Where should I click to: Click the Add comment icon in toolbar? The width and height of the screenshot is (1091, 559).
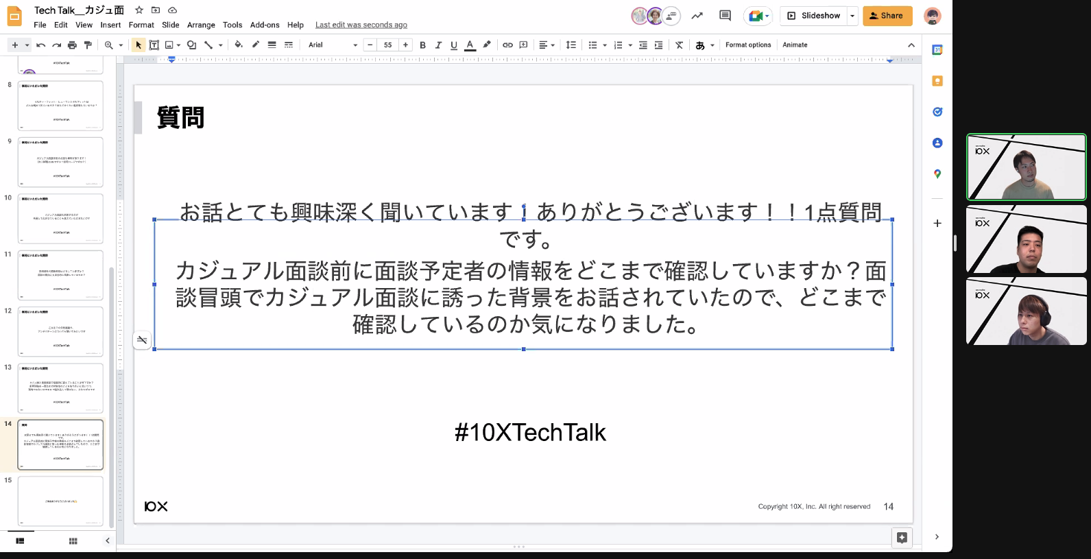524,45
